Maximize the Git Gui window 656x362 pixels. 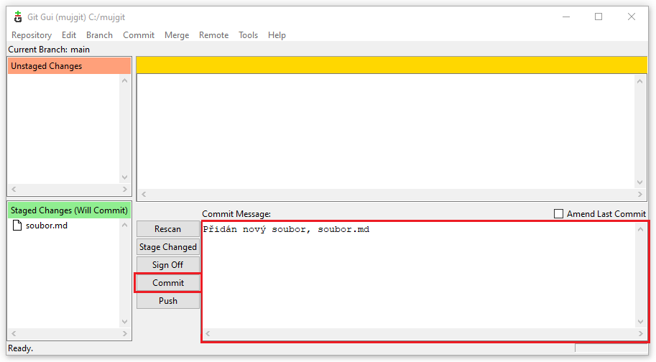pyautogui.click(x=599, y=17)
